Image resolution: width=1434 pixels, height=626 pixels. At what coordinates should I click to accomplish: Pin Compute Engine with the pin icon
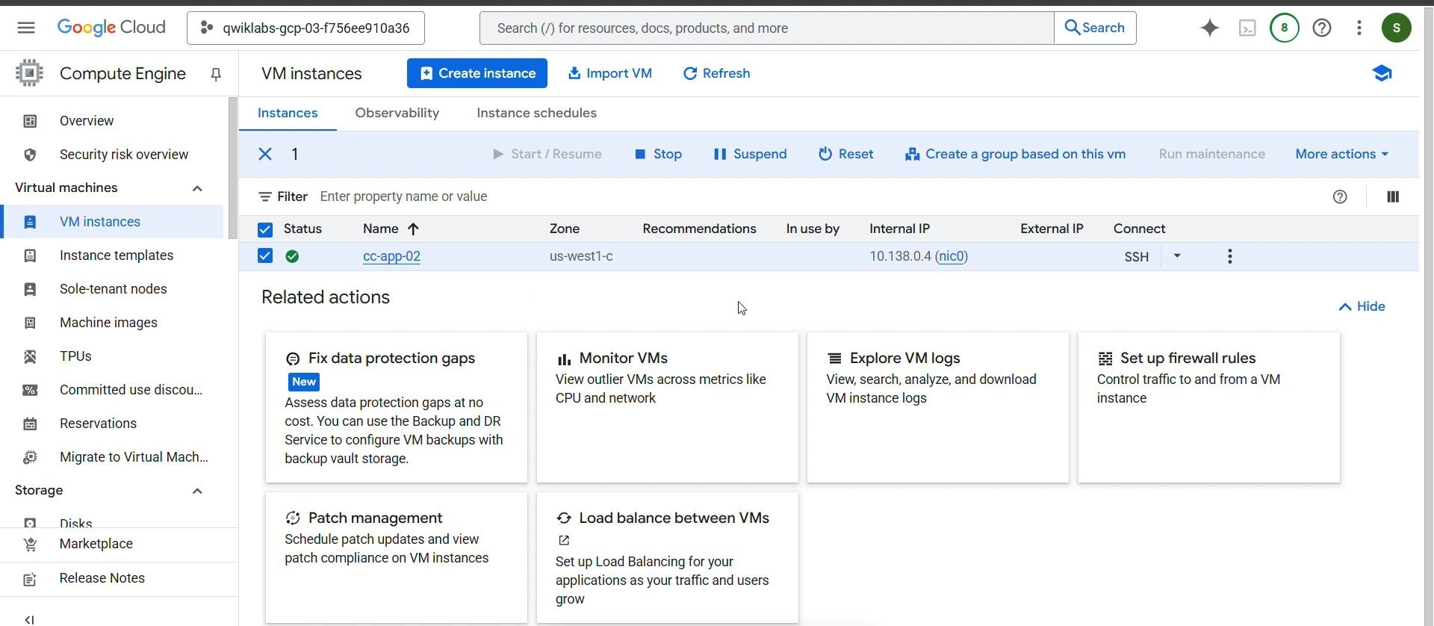point(216,74)
